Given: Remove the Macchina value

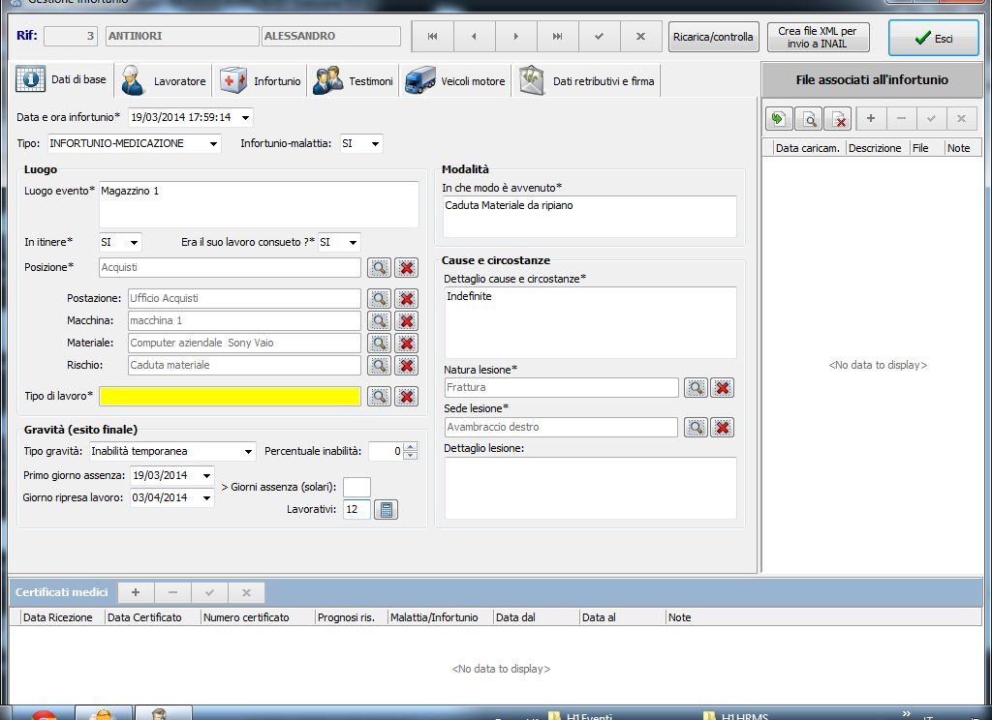Looking at the screenshot, I should [x=407, y=320].
